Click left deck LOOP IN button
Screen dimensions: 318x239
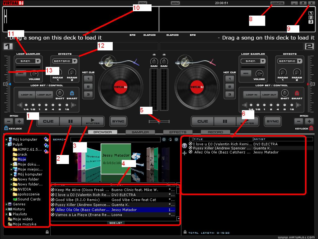click(27, 95)
